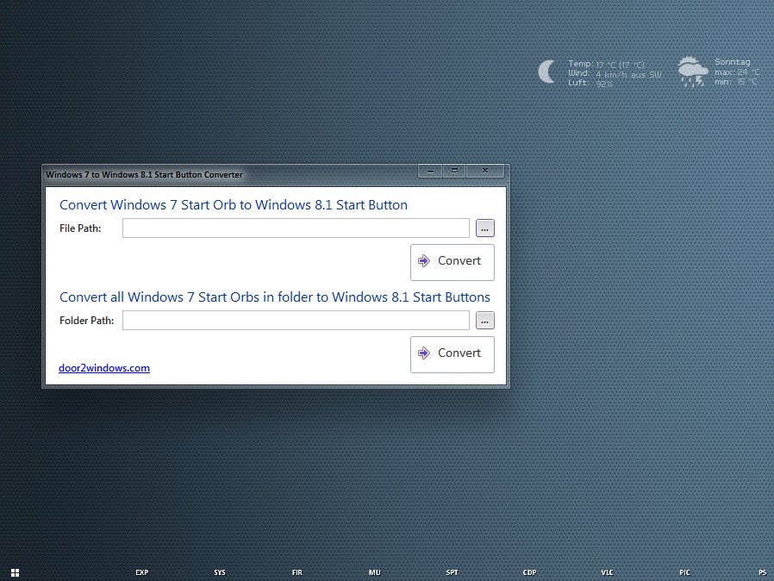Click the 'File Path:' label

coord(80,228)
